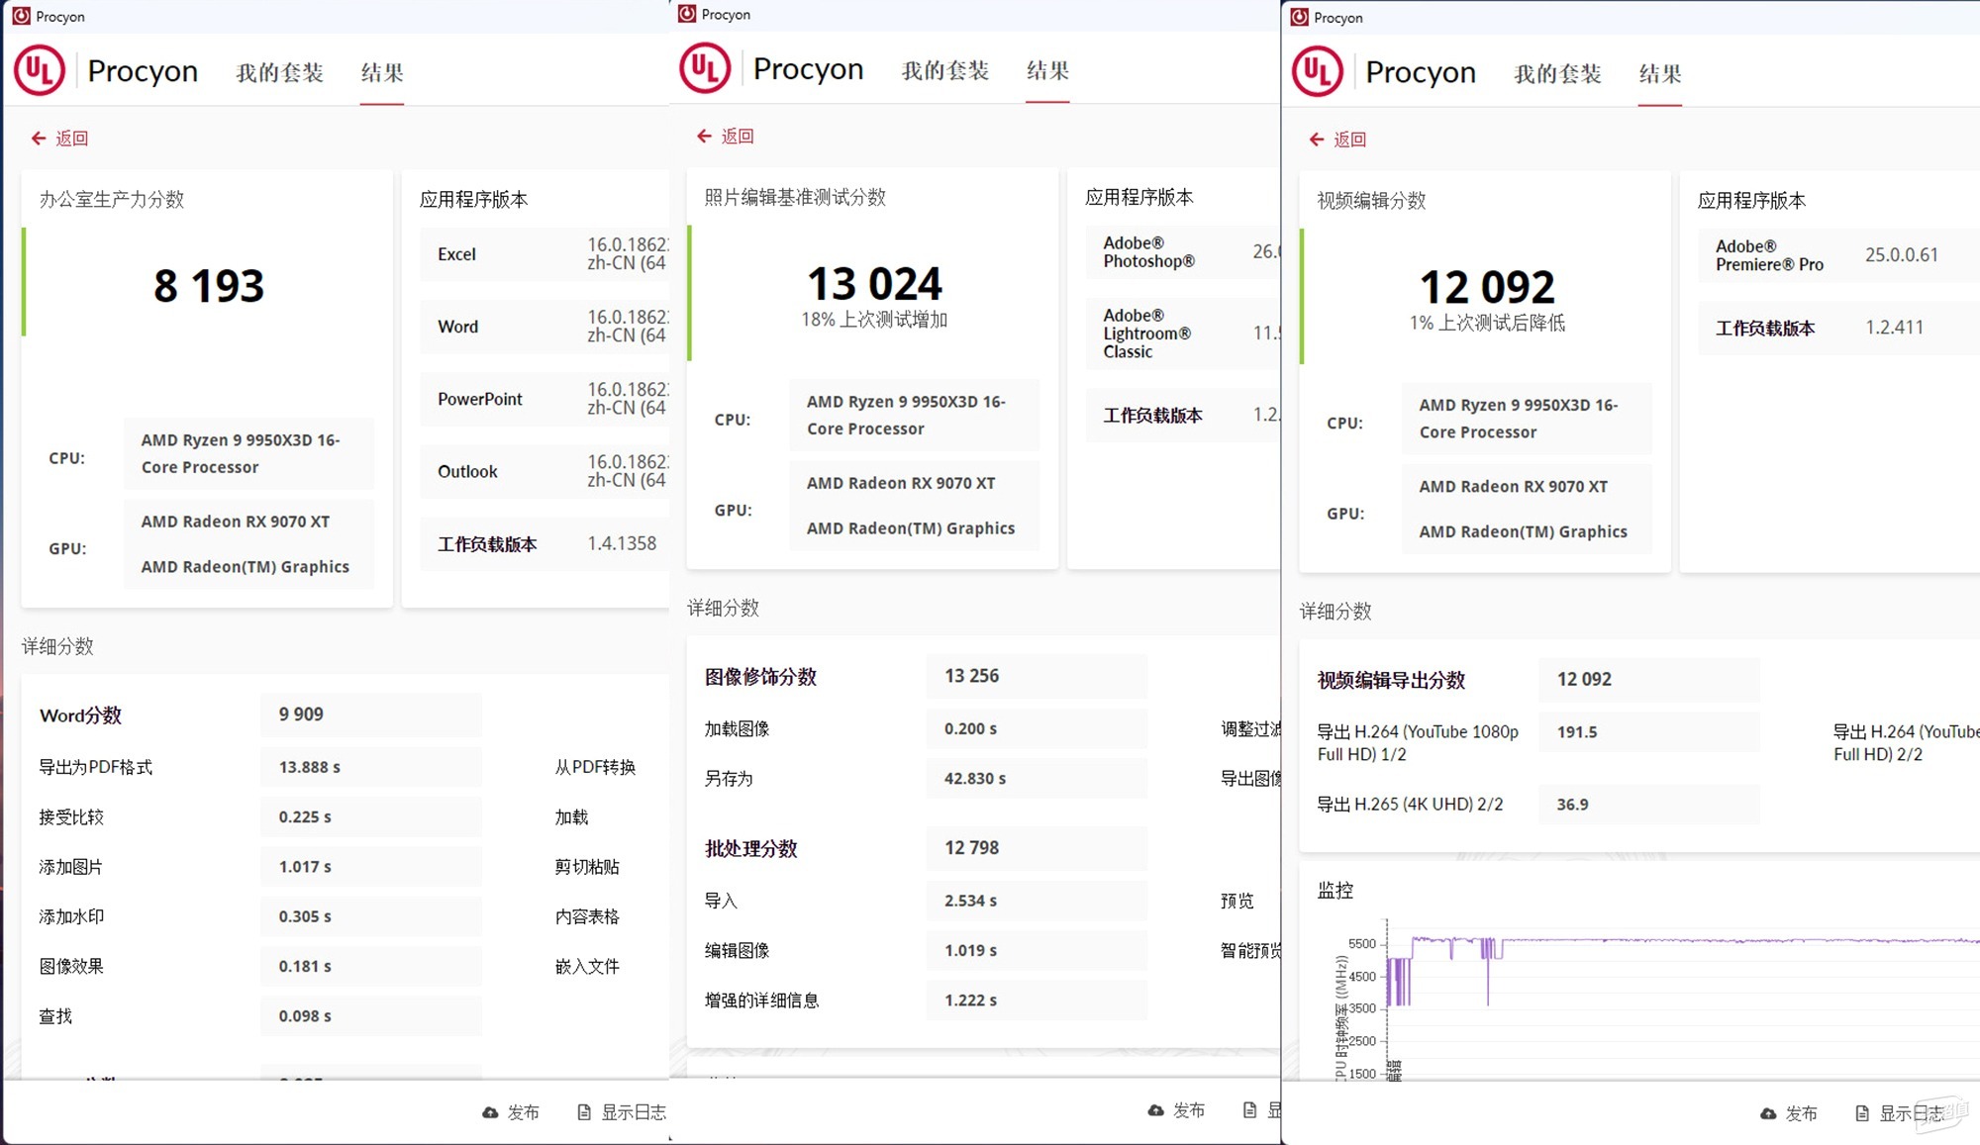Click the AMD Radeon RX 9070 XT entry in the left window
1980x1145 pixels.
click(236, 522)
